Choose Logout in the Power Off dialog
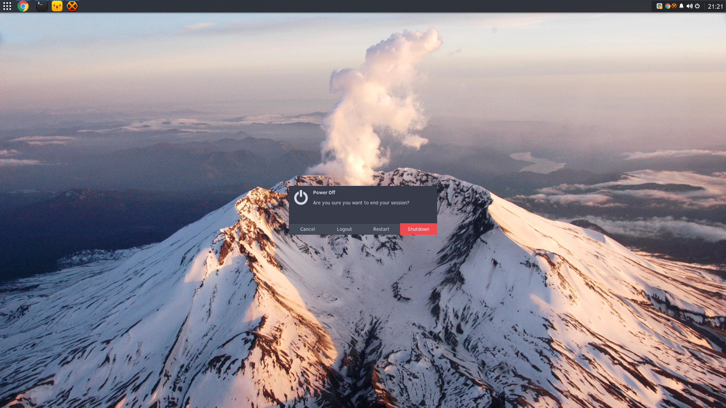The height and width of the screenshot is (408, 726). pyautogui.click(x=344, y=229)
